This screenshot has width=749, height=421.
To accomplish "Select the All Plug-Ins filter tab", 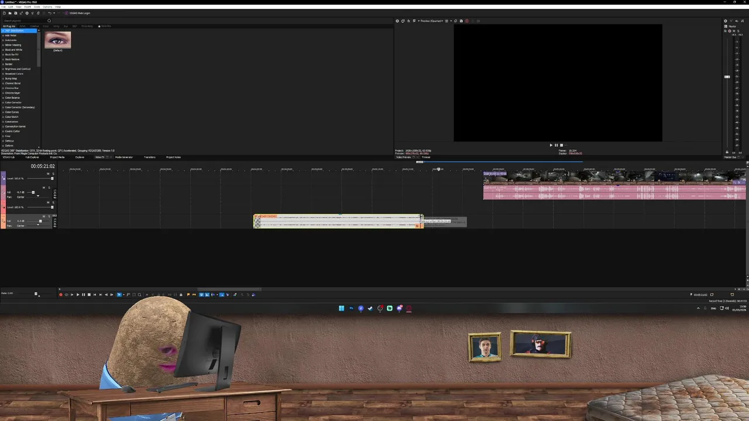I will pyautogui.click(x=9, y=26).
